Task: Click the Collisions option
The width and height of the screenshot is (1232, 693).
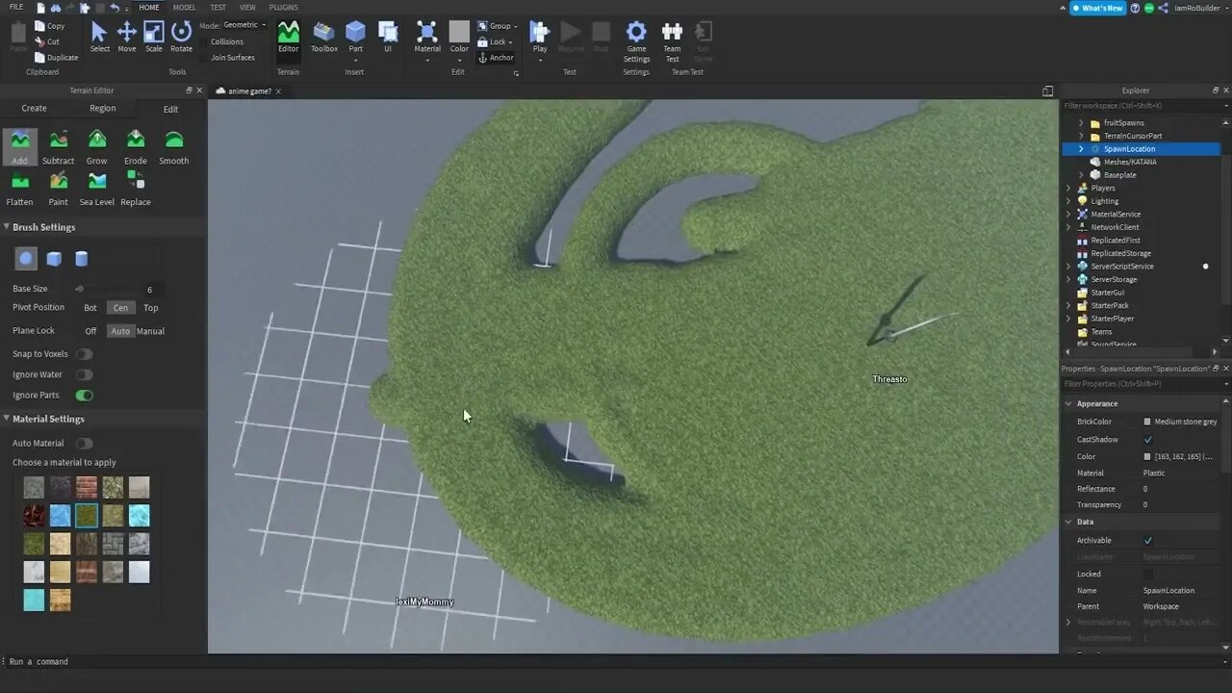Action: [227, 42]
